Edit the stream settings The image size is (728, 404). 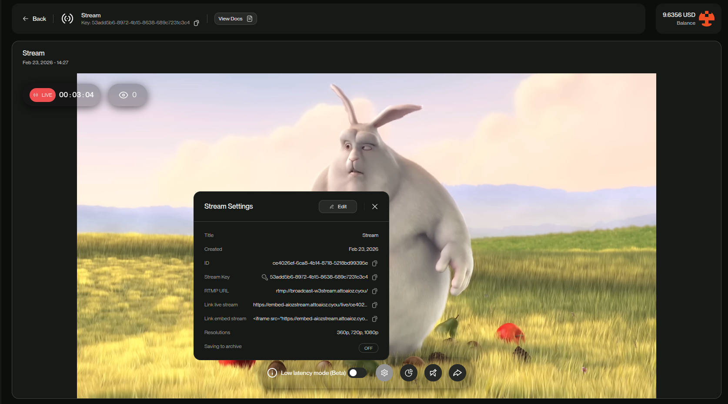tap(338, 206)
